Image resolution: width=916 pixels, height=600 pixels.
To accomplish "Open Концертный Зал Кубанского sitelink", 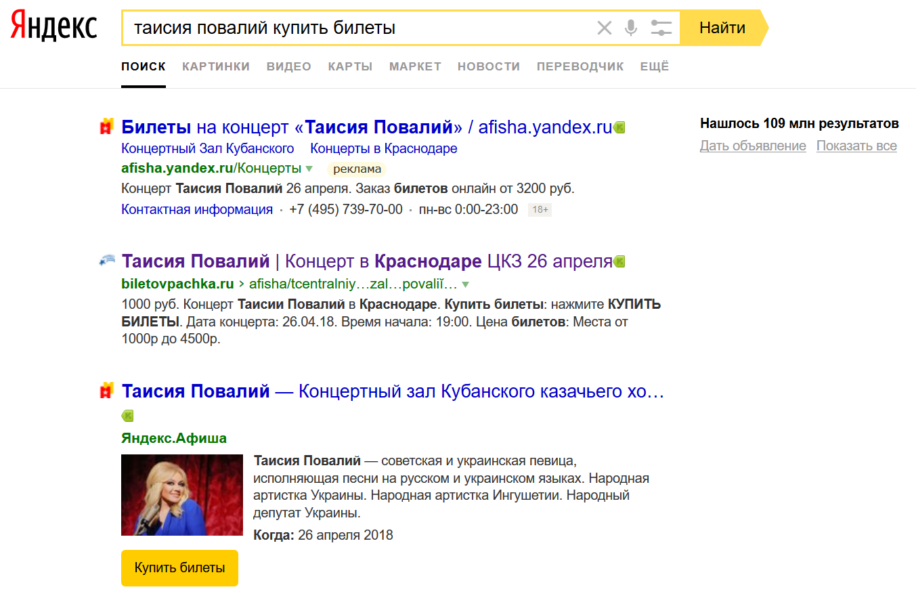I will pyautogui.click(x=208, y=148).
